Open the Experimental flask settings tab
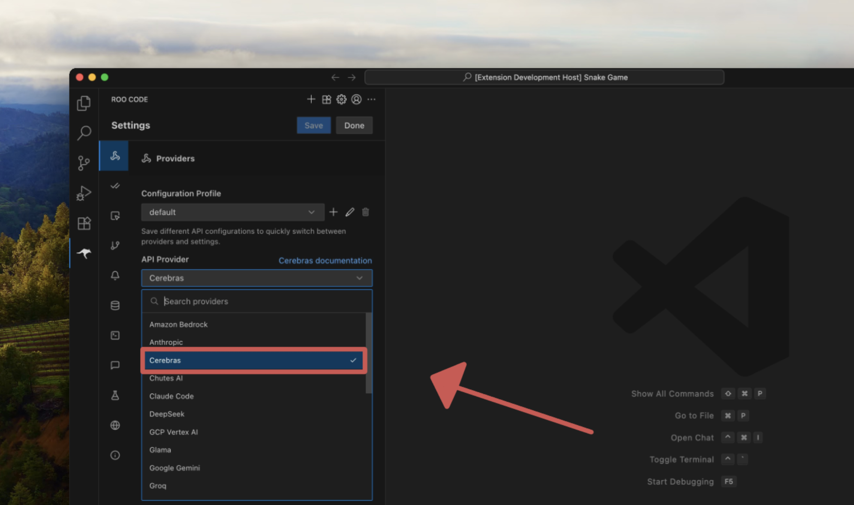 115,395
